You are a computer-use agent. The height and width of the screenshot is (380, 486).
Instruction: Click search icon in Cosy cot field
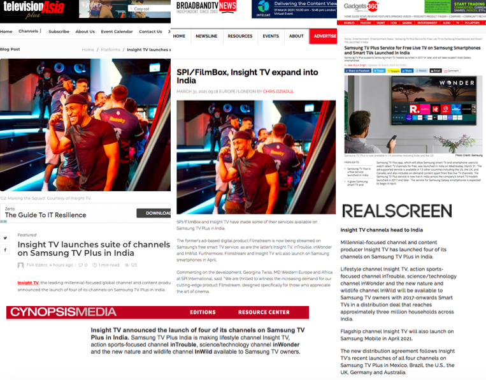[x=131, y=9]
